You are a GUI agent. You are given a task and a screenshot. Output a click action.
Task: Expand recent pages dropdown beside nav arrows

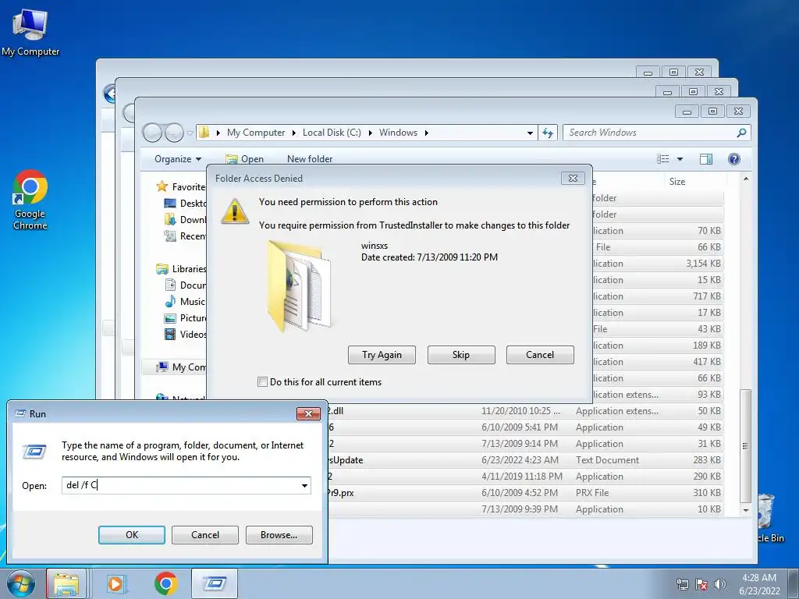190,133
